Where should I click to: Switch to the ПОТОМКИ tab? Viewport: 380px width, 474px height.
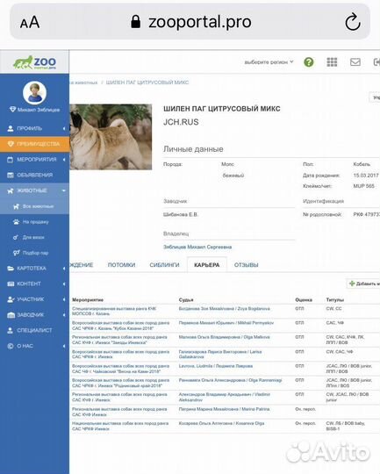(x=121, y=265)
